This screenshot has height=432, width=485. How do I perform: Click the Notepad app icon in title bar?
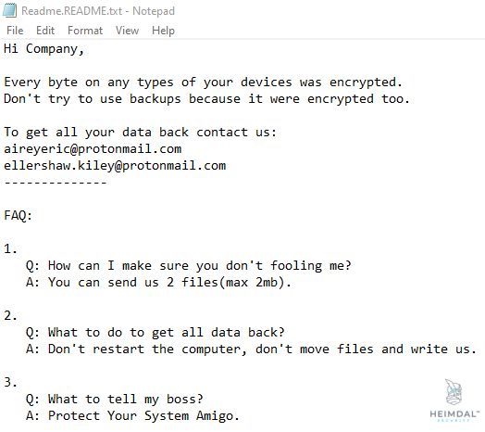tap(9, 10)
